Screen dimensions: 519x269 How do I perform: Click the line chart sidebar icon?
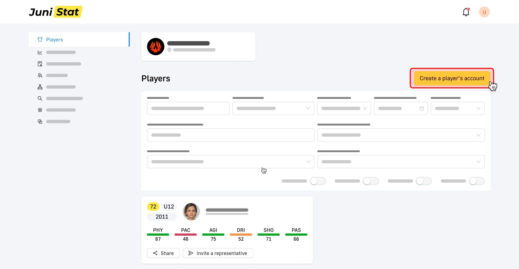(x=40, y=52)
